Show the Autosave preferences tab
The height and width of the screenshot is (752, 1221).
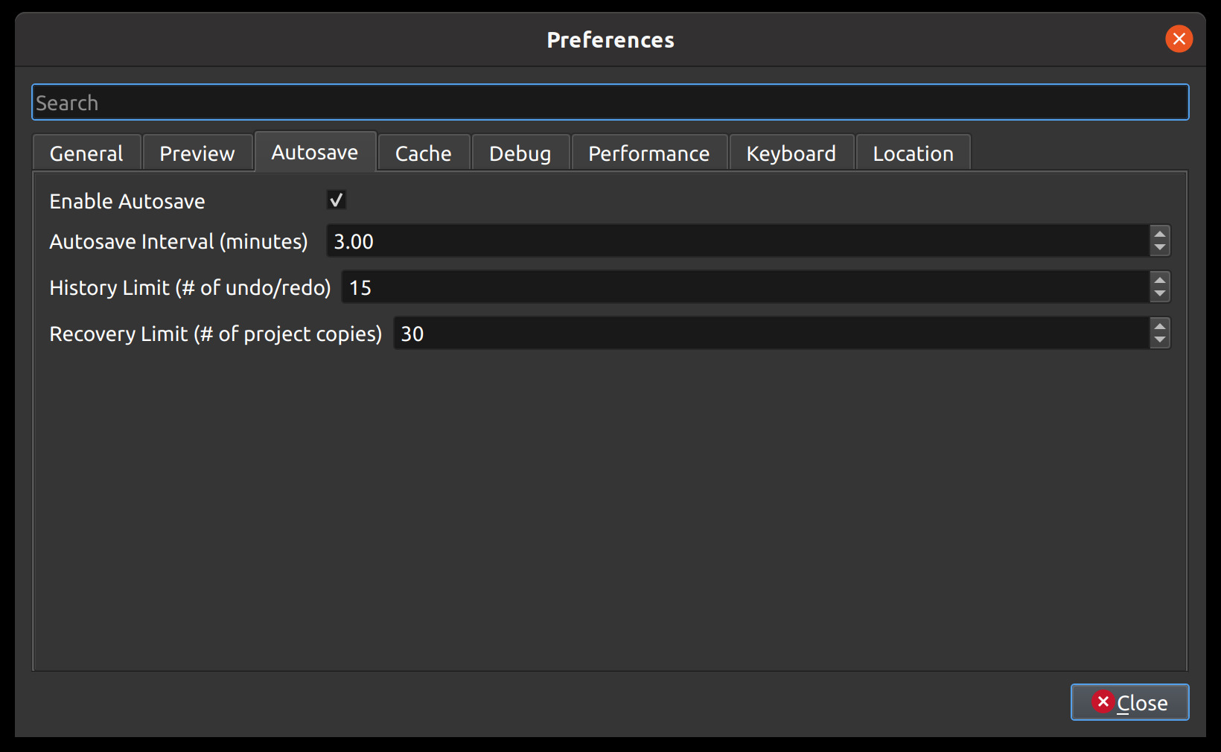[315, 151]
